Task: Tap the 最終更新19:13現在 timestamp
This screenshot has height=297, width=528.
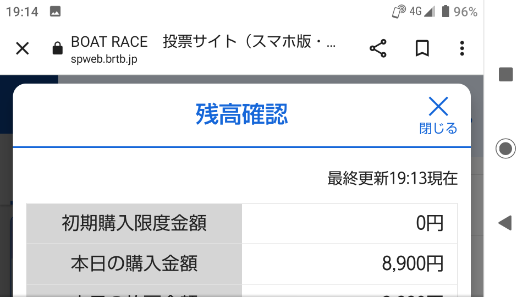Action: (x=392, y=178)
